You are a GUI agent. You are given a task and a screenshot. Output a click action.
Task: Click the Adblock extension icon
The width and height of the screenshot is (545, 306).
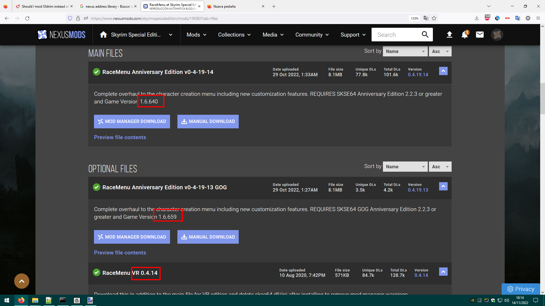(487, 18)
